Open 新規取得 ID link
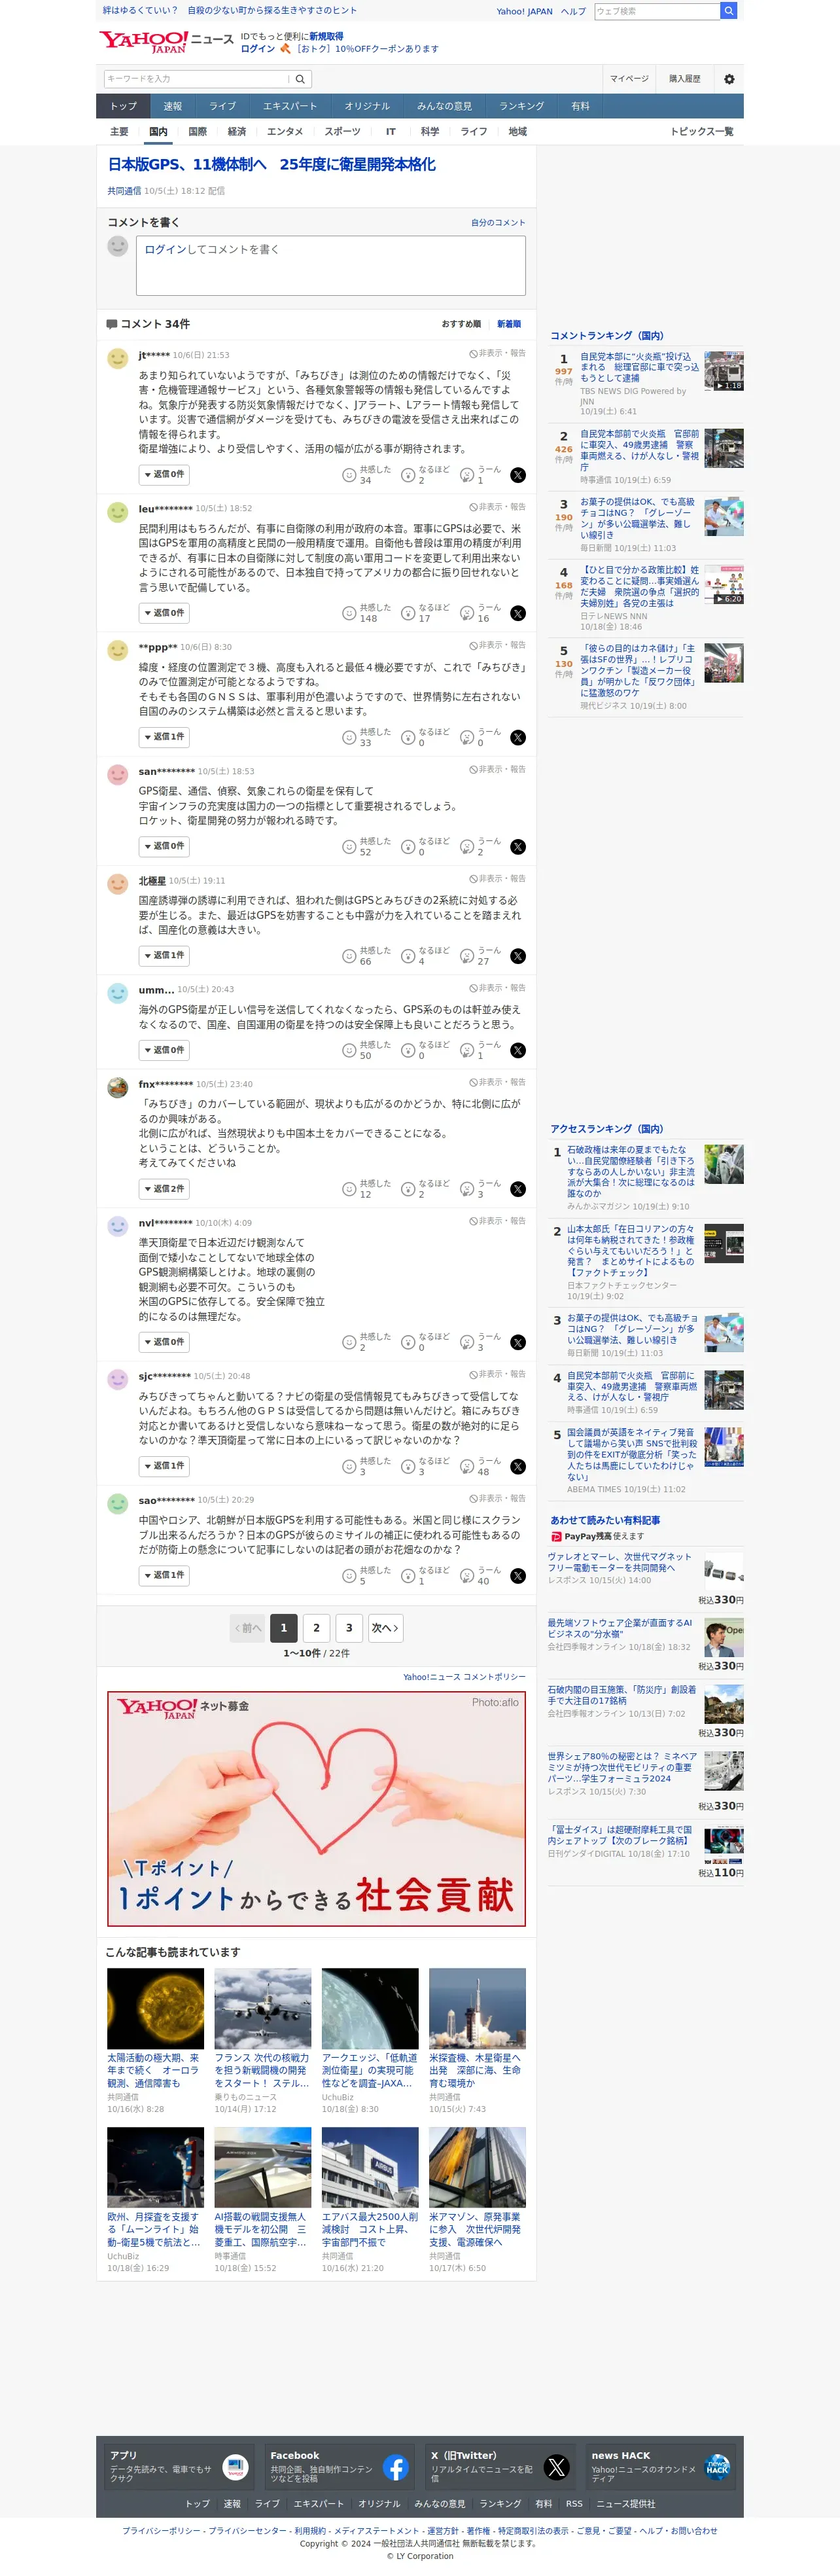The width and height of the screenshot is (840, 2576). pyautogui.click(x=326, y=36)
